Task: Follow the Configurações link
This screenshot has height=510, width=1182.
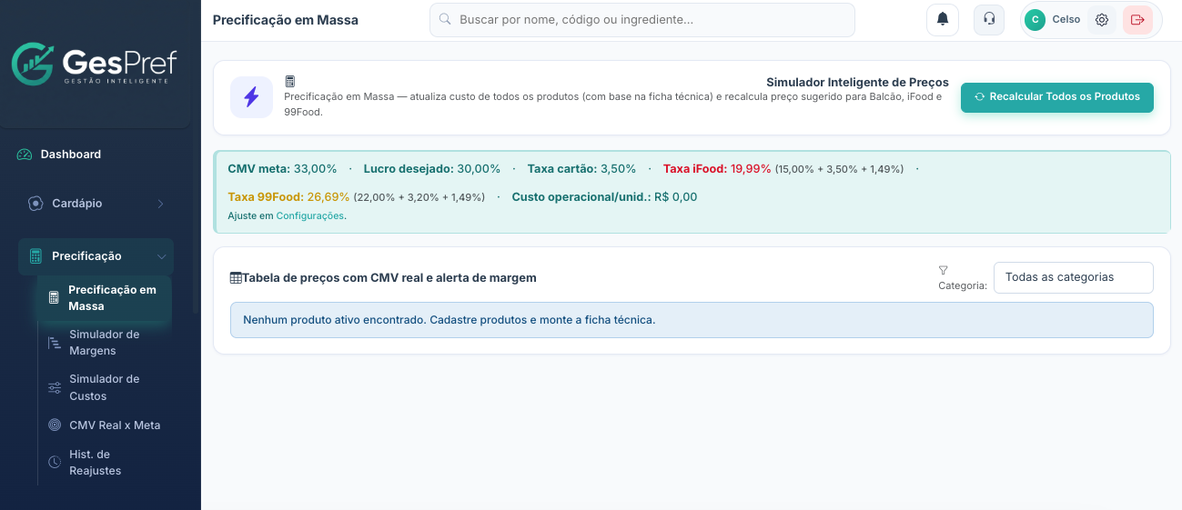Action: [309, 215]
